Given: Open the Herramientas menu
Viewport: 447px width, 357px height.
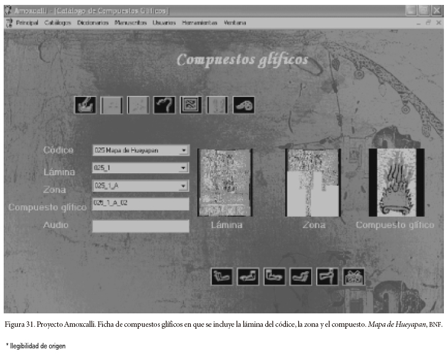Looking at the screenshot, I should pyautogui.click(x=200, y=23).
